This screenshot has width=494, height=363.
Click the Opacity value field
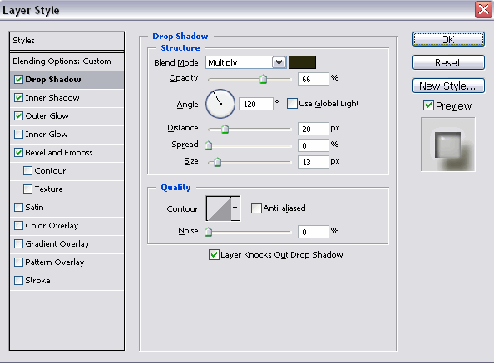pyautogui.click(x=314, y=79)
